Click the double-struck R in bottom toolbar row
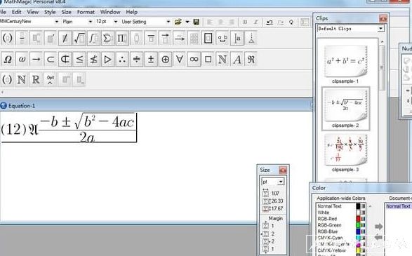Viewport: 412px width, 256px height. (36, 79)
